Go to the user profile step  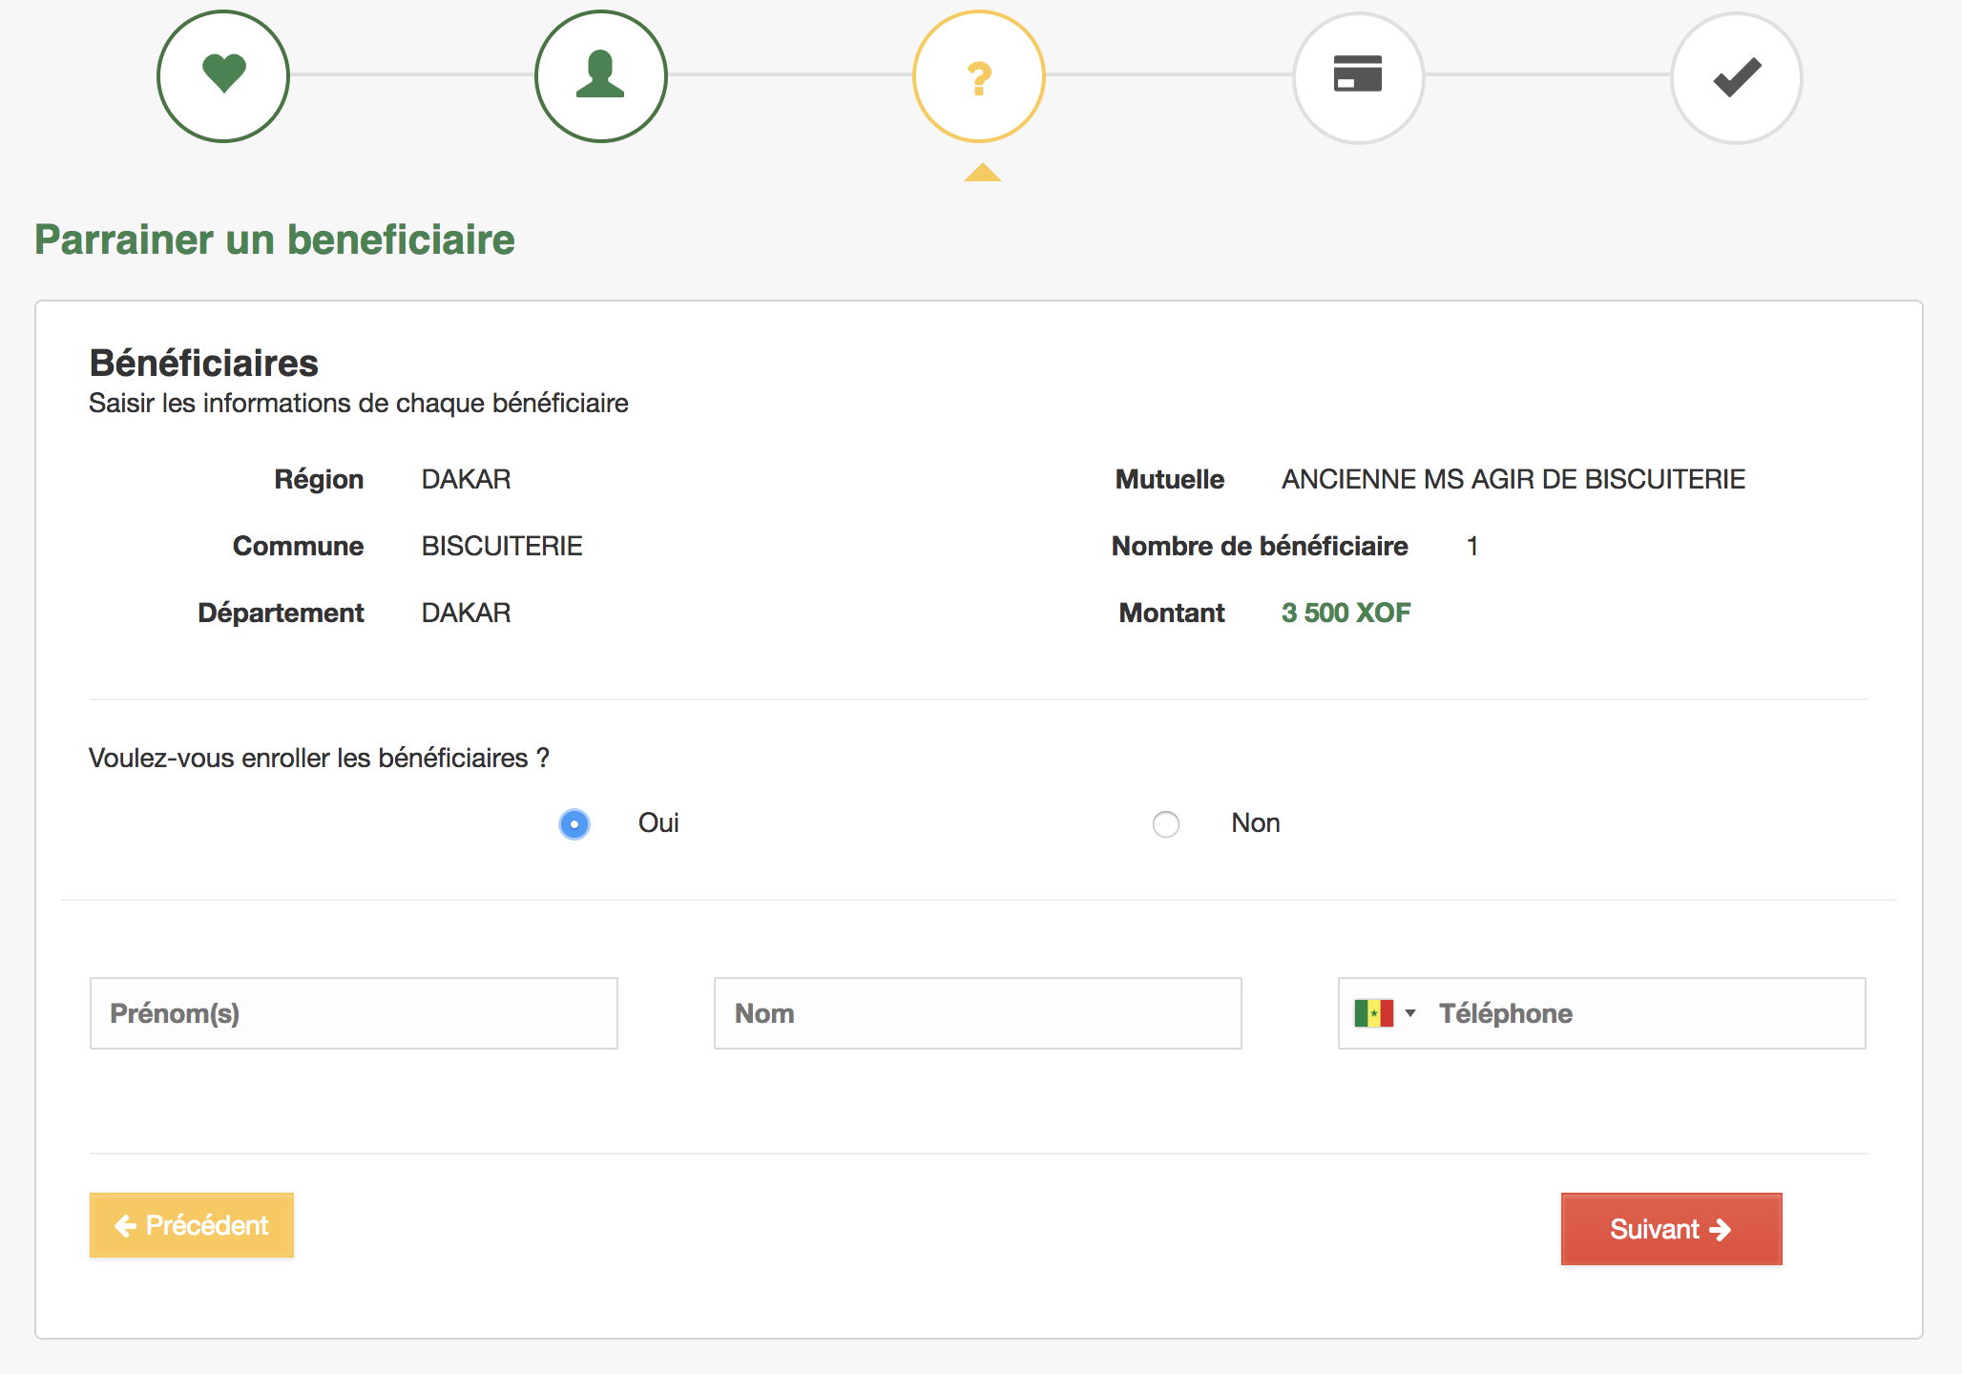(600, 76)
